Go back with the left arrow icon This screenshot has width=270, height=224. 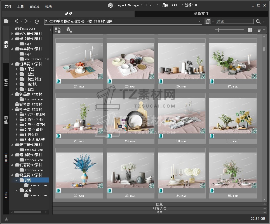click(17, 21)
